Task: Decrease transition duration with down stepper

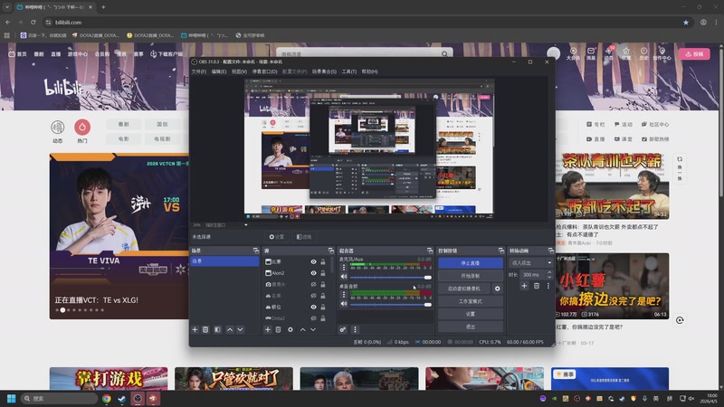Action: 549,277
